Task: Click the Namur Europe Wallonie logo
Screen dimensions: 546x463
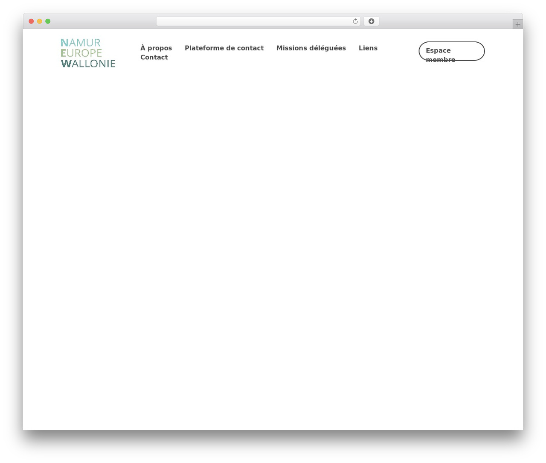Action: tap(88, 53)
